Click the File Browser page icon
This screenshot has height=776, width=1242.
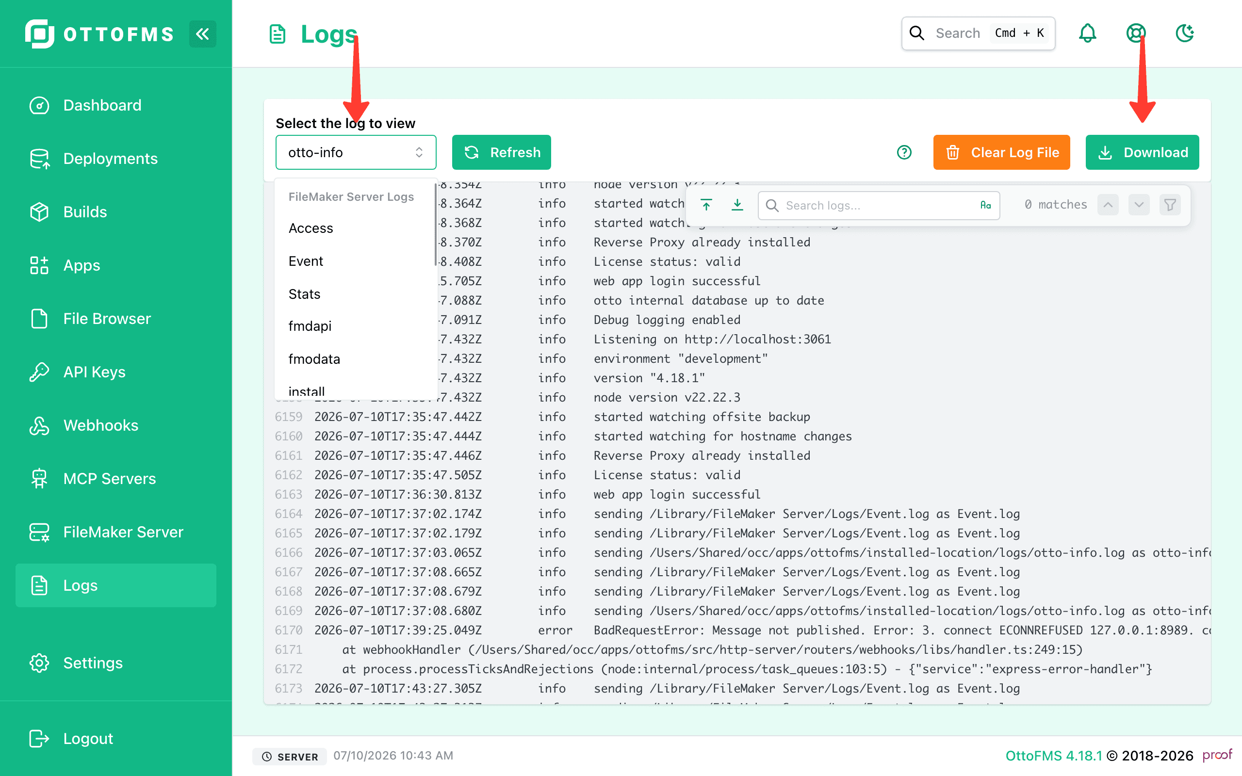tap(39, 319)
